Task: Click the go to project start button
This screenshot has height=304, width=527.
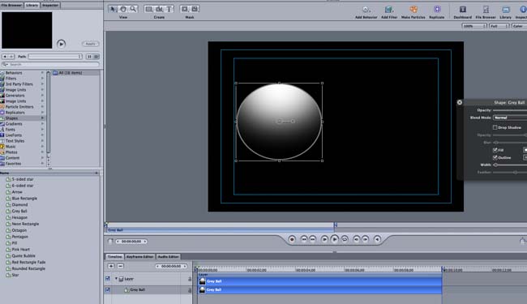Action: tap(304, 239)
